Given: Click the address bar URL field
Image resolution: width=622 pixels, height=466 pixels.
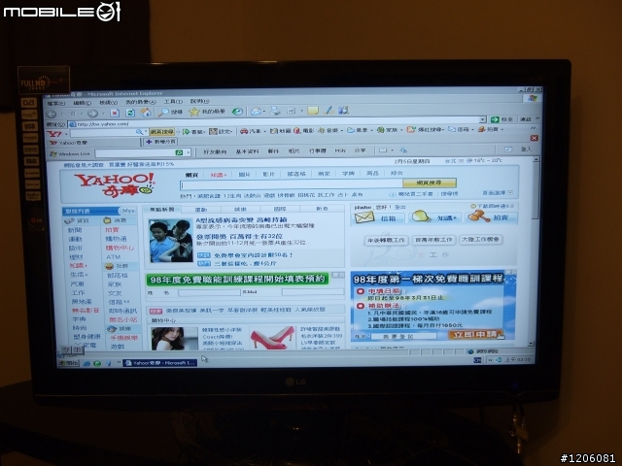Looking at the screenshot, I should point(278,121).
